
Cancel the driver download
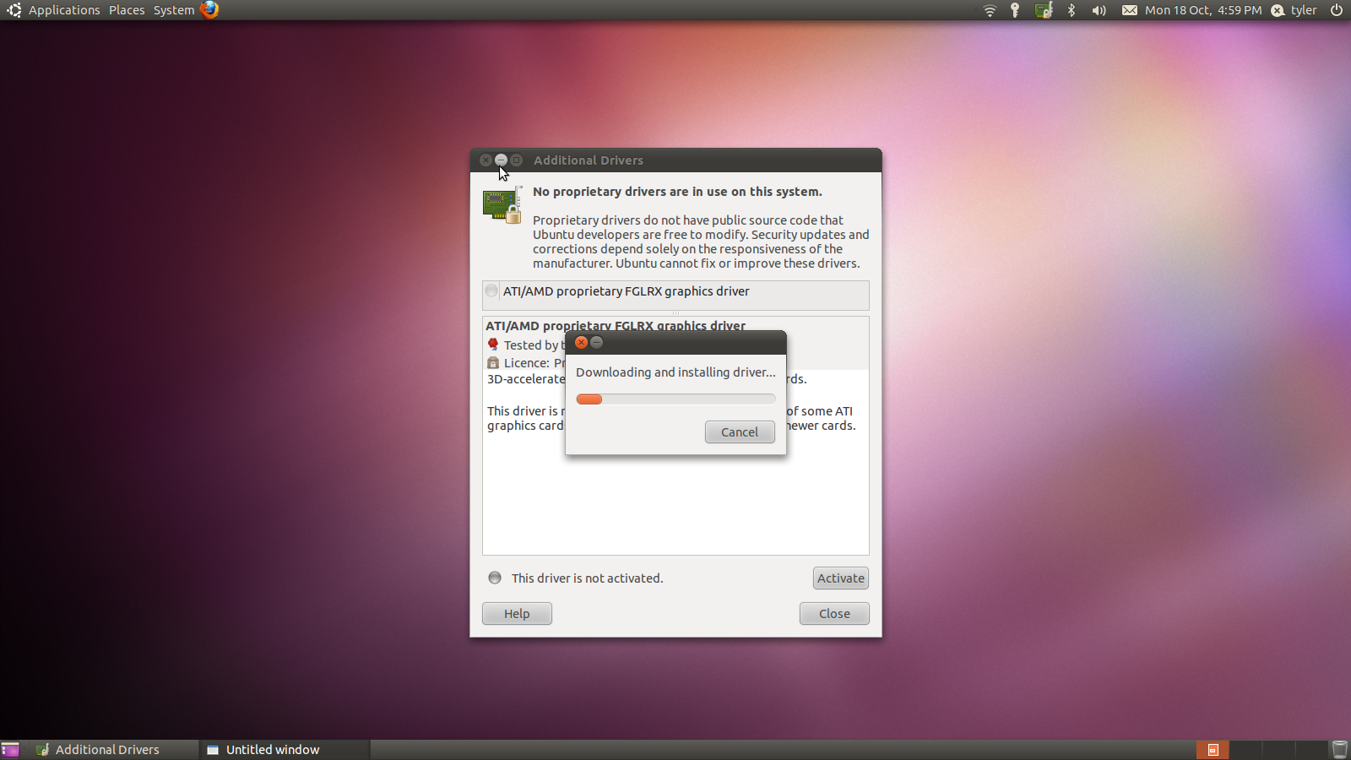coord(740,432)
